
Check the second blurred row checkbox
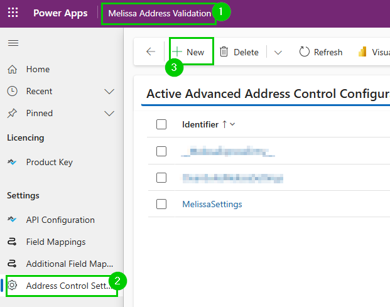(161, 178)
